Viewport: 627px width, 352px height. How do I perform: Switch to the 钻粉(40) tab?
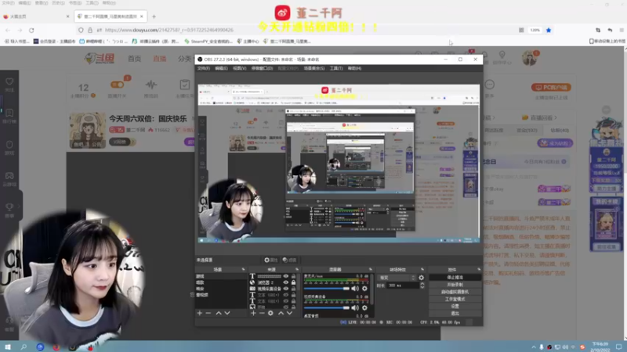point(560,130)
